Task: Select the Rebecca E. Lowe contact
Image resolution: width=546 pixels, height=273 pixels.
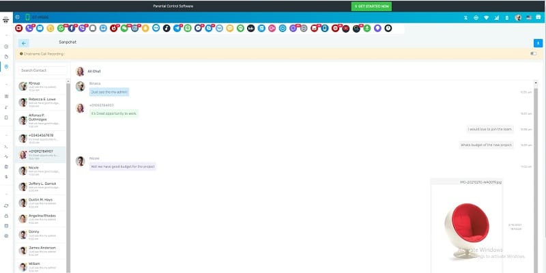Action: (x=40, y=102)
